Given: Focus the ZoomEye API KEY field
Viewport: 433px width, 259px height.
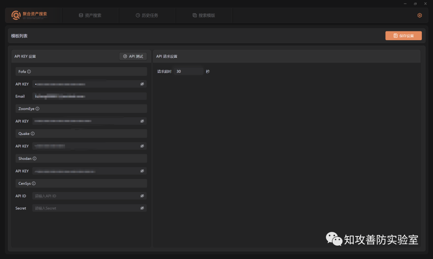Looking at the screenshot, I should click(x=89, y=121).
